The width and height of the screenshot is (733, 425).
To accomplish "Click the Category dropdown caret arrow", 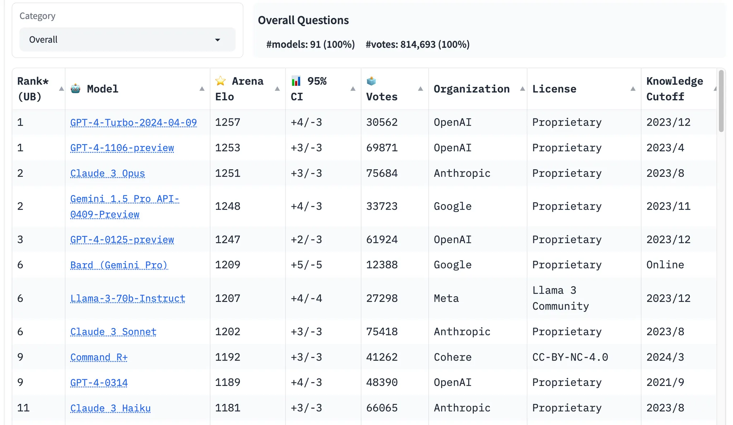I will pyautogui.click(x=218, y=40).
